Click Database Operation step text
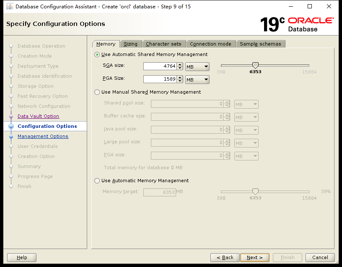 click(x=41, y=46)
